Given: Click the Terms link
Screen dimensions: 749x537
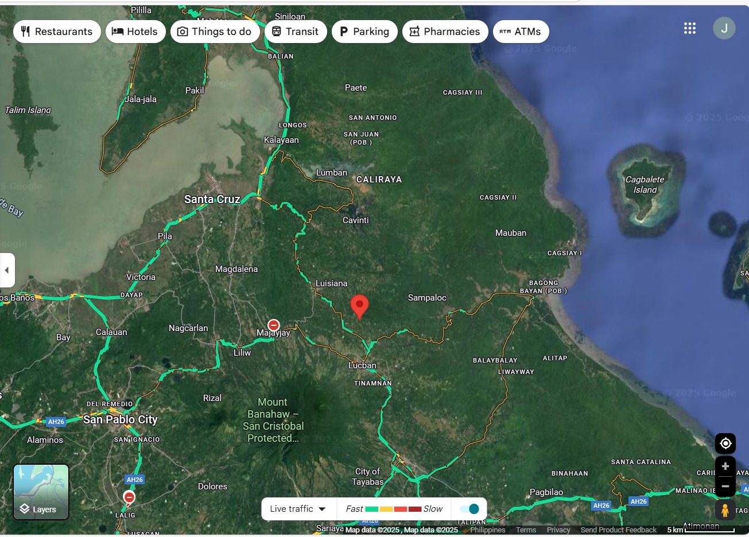Looking at the screenshot, I should 525,530.
